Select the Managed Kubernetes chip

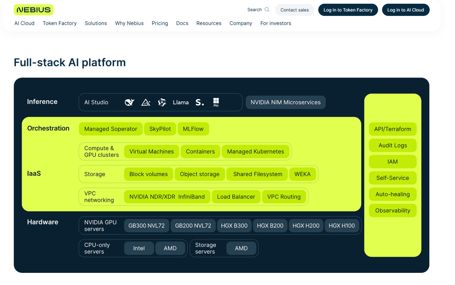point(255,151)
